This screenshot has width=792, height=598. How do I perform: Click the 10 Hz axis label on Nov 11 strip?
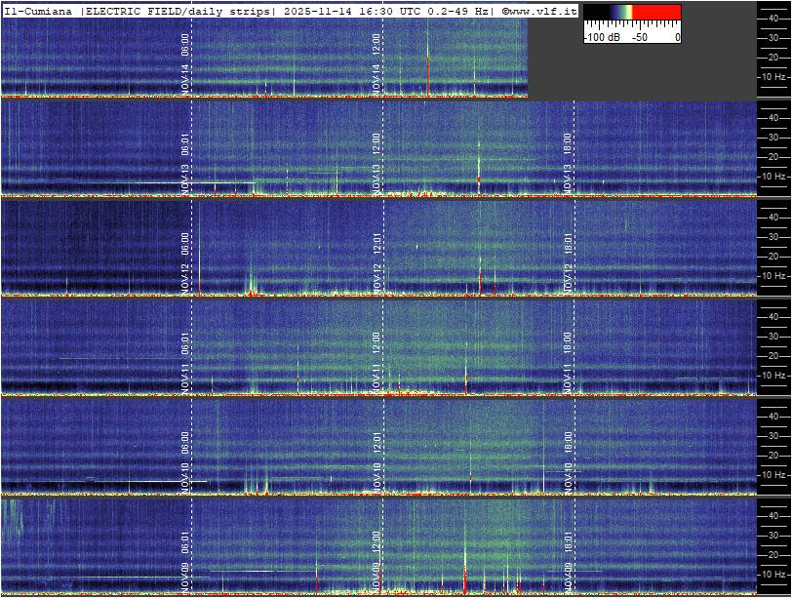(x=773, y=375)
